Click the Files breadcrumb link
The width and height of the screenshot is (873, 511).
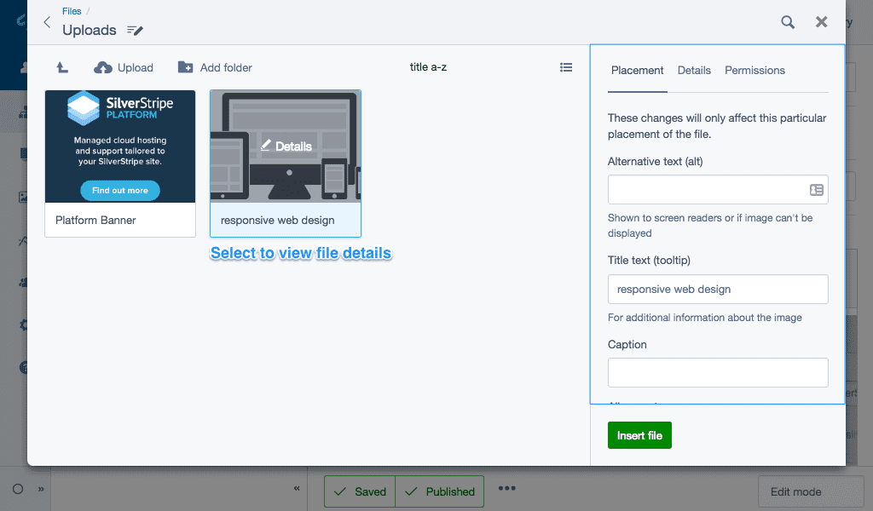pos(72,12)
